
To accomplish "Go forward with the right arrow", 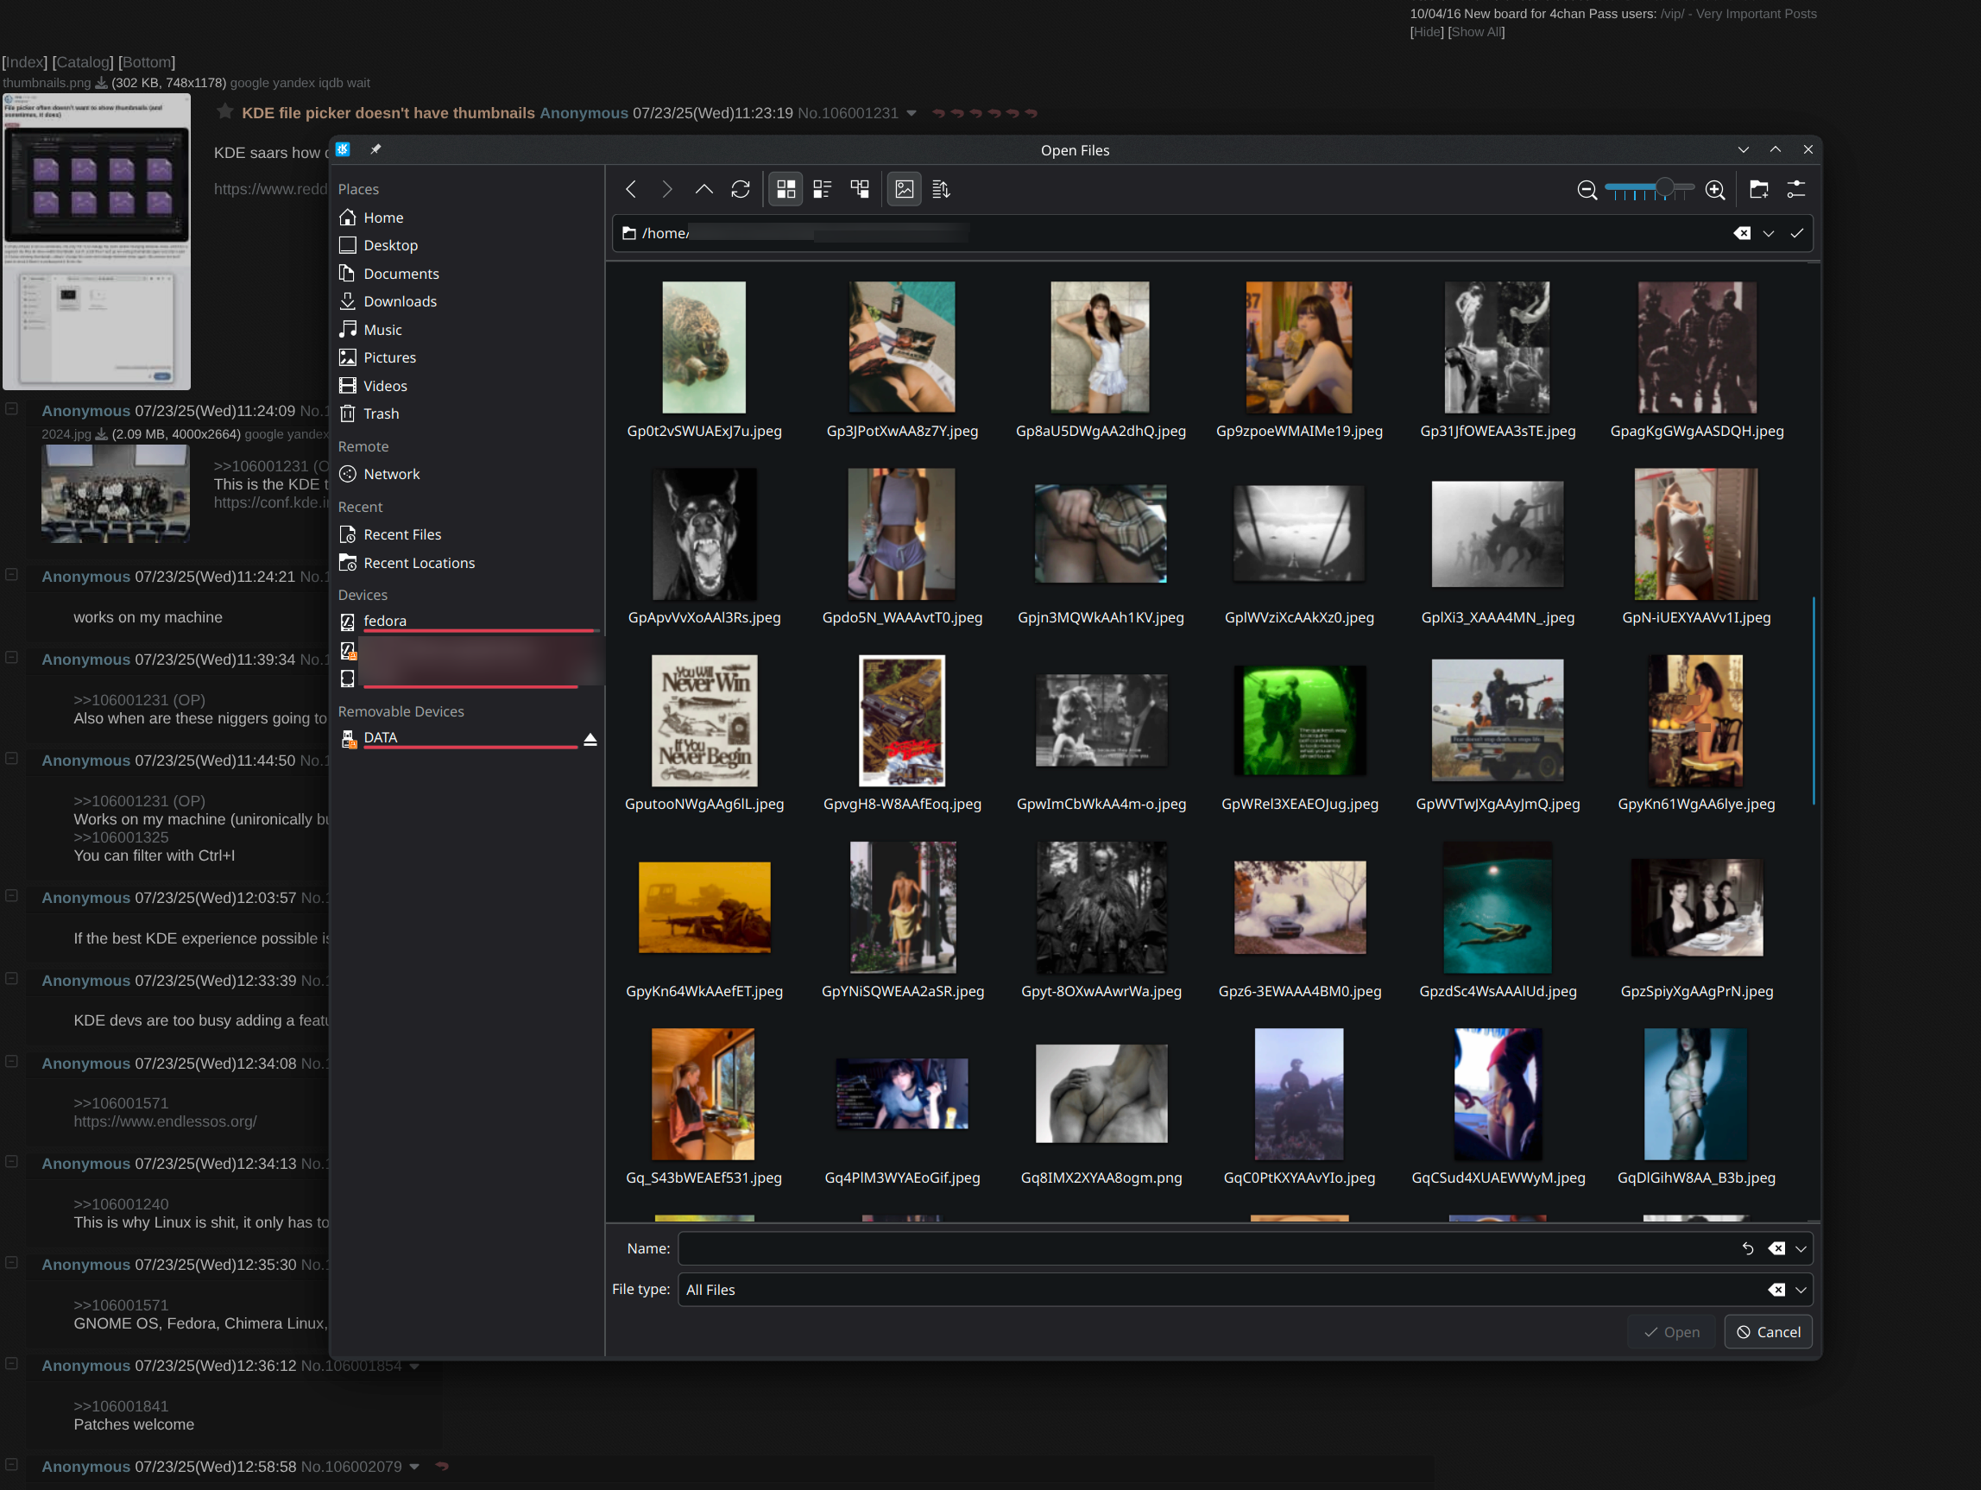I will click(666, 189).
